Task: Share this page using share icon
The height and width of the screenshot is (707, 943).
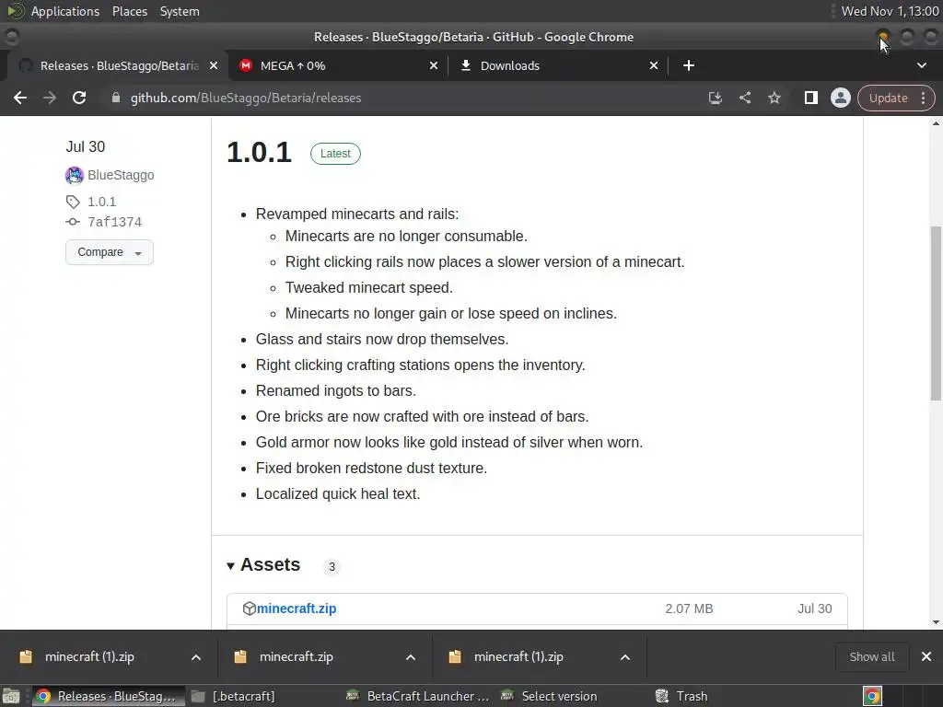Action: click(744, 98)
